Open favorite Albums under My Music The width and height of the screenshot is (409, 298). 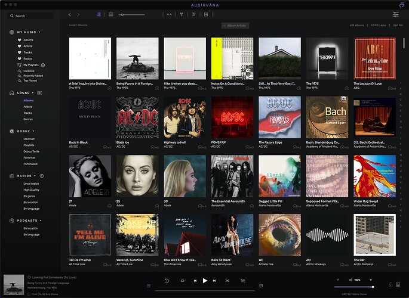(x=28, y=40)
